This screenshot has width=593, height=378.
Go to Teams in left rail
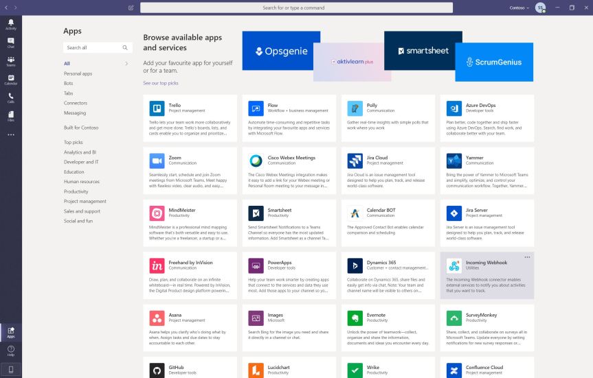click(x=10, y=61)
